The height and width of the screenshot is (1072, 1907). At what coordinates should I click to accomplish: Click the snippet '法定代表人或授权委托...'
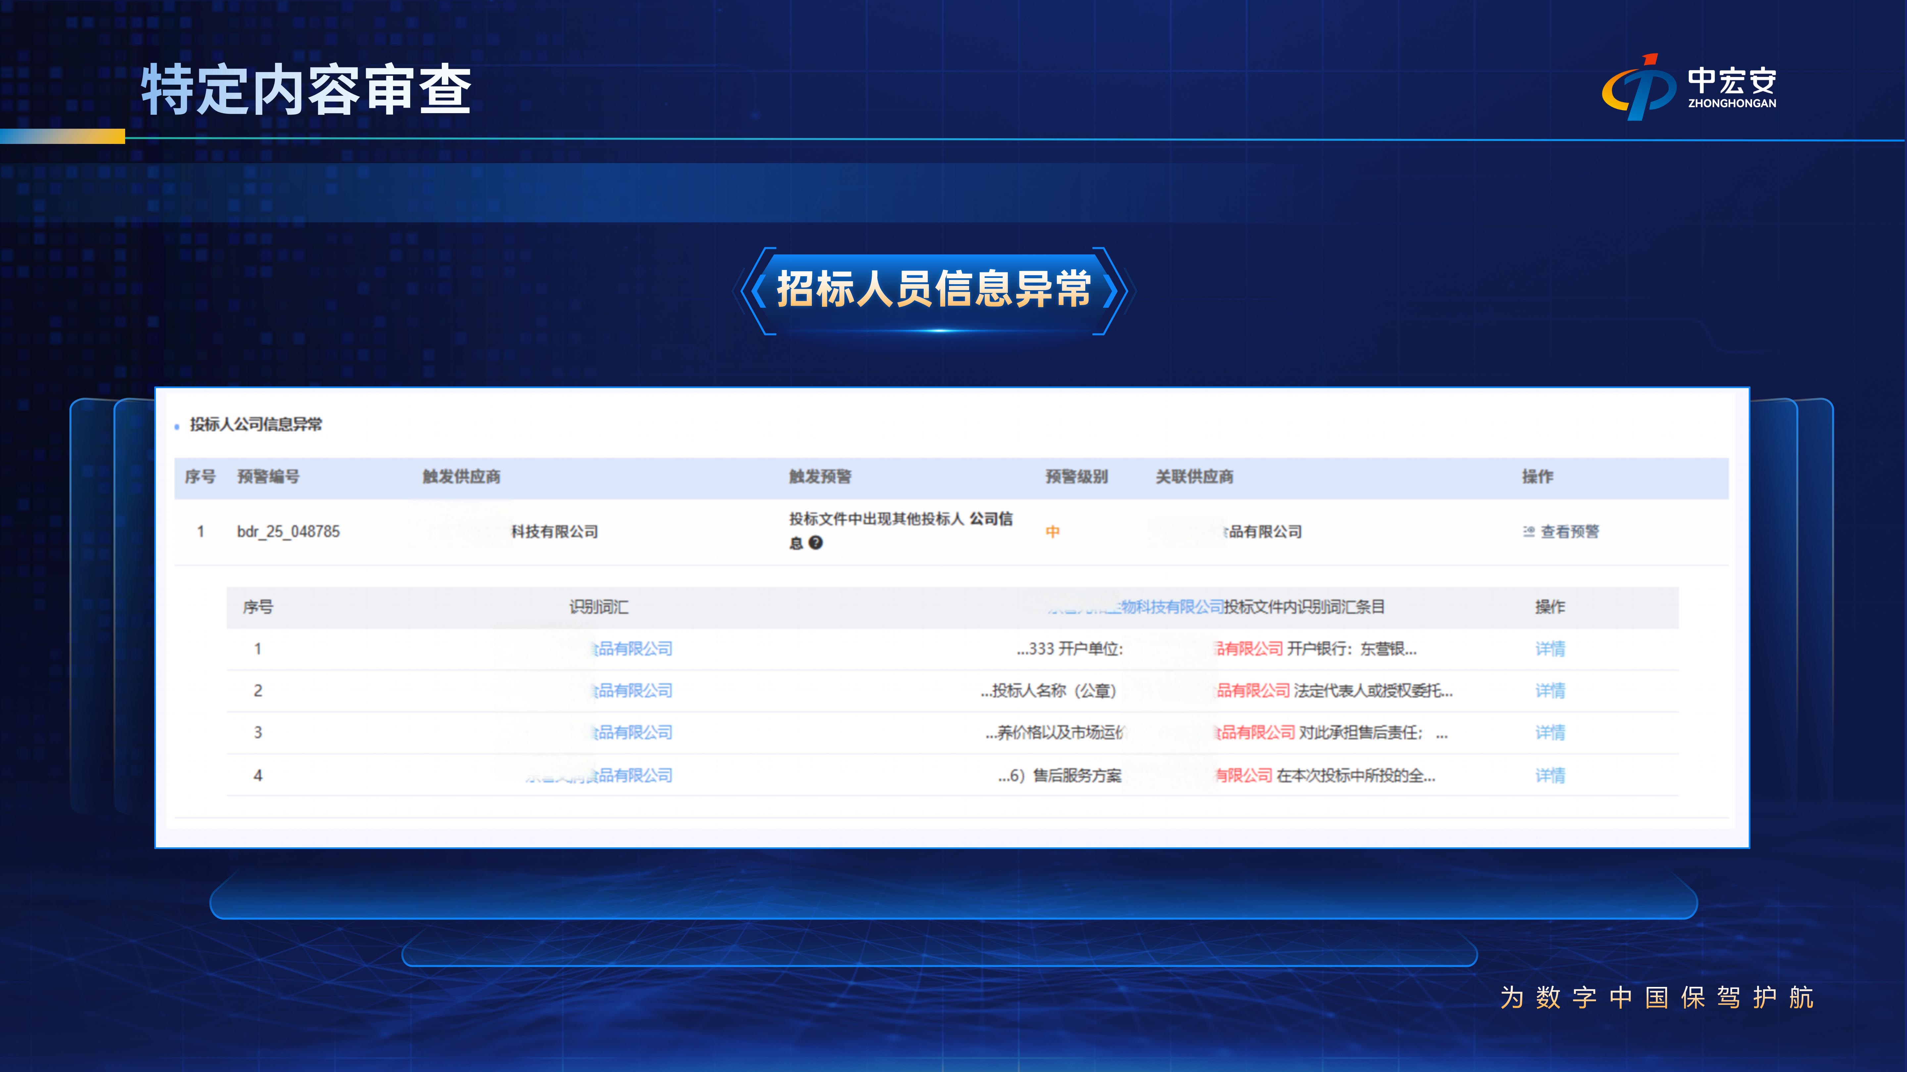(x=1373, y=690)
